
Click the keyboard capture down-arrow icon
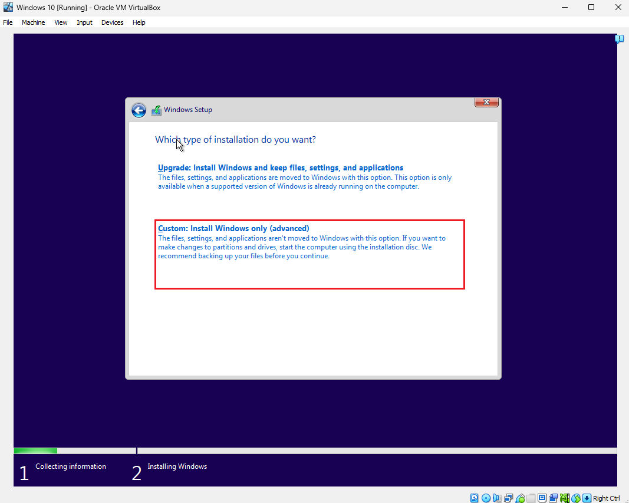pos(587,498)
